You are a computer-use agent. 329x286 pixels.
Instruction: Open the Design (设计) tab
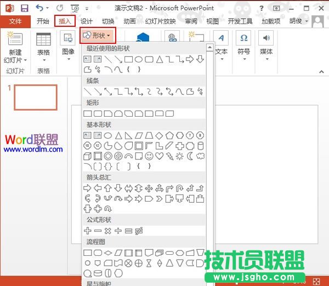pyautogui.click(x=86, y=21)
